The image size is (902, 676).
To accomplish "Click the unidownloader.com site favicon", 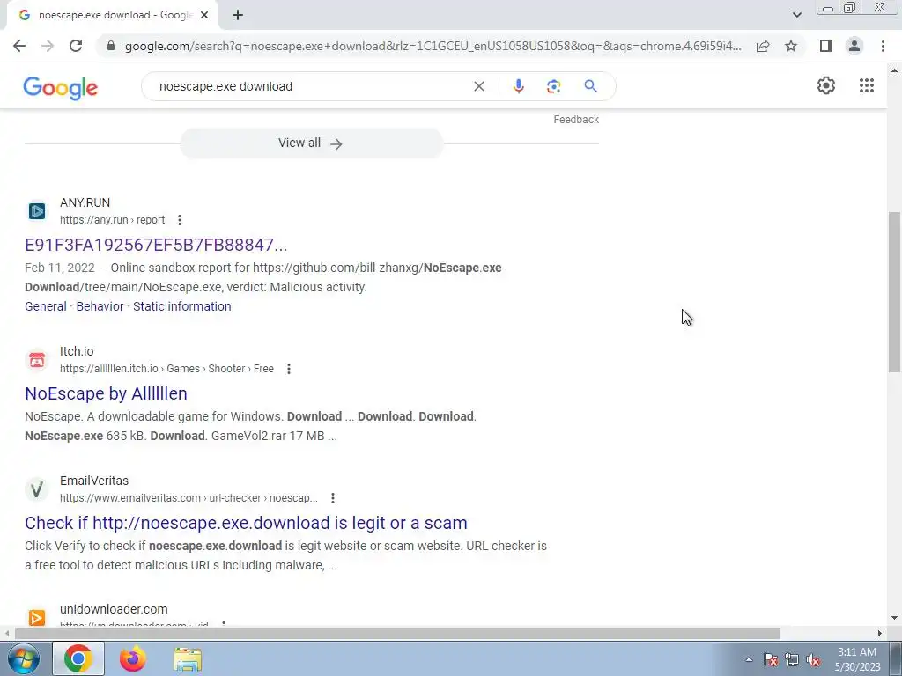I will pos(37,617).
